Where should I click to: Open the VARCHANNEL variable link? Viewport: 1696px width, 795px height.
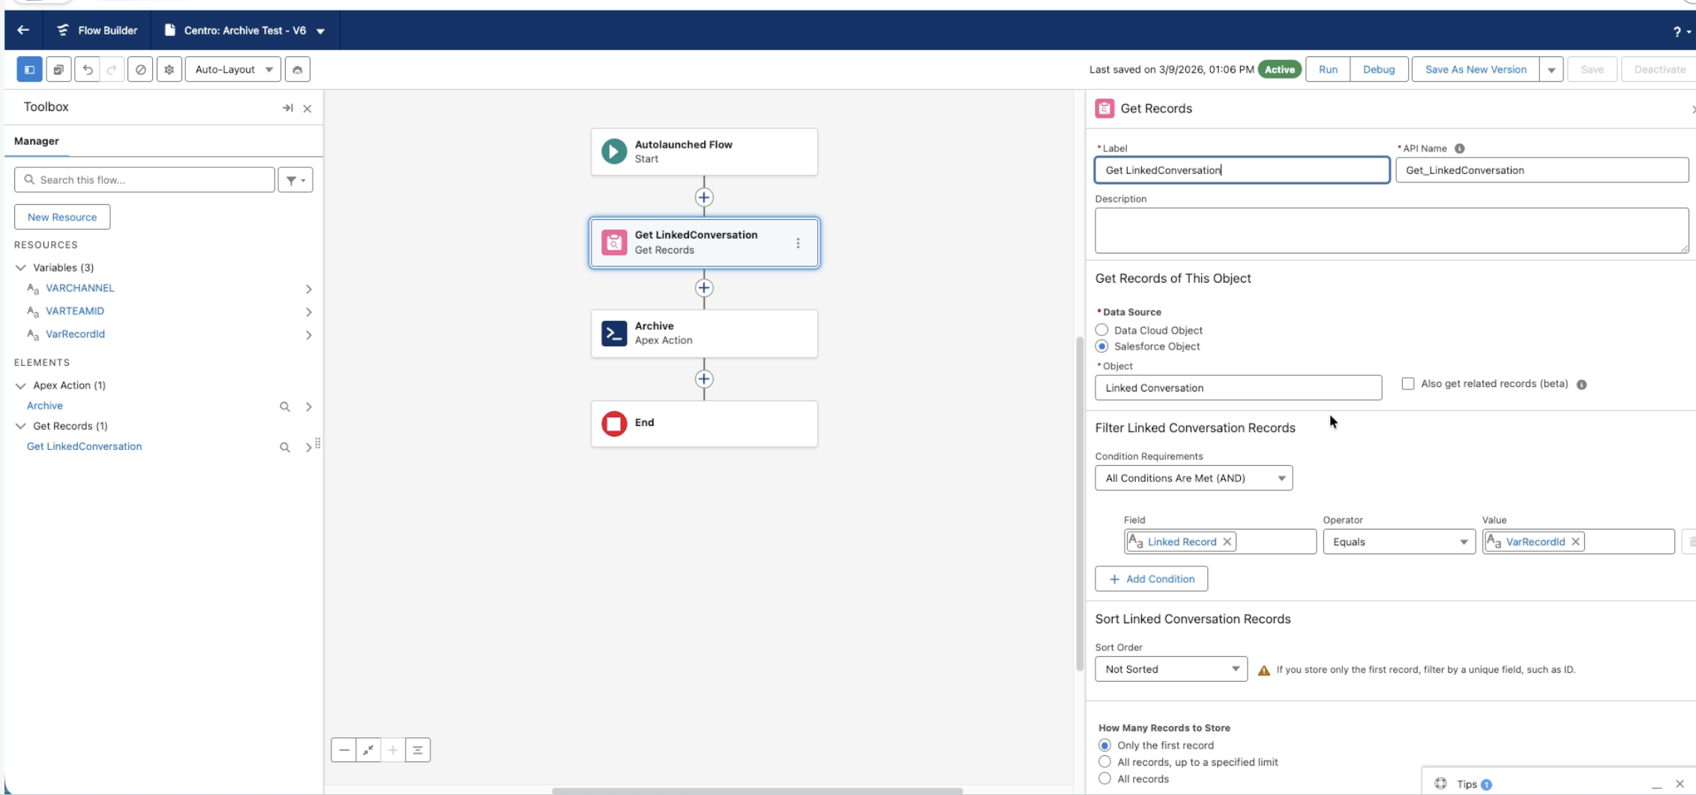click(x=80, y=288)
